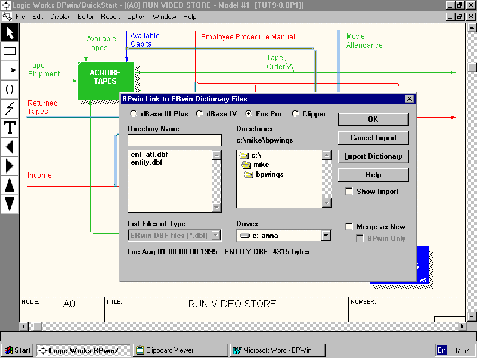Image resolution: width=477 pixels, height=358 pixels.
Task: Close the BPwin Link to ERwin dialog
Action: point(410,99)
